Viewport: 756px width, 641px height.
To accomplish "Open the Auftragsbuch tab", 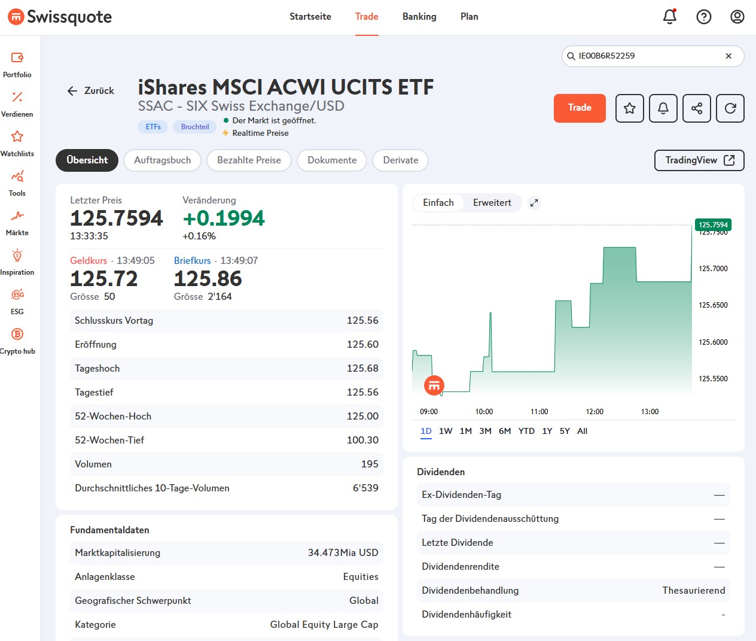I will click(x=163, y=160).
